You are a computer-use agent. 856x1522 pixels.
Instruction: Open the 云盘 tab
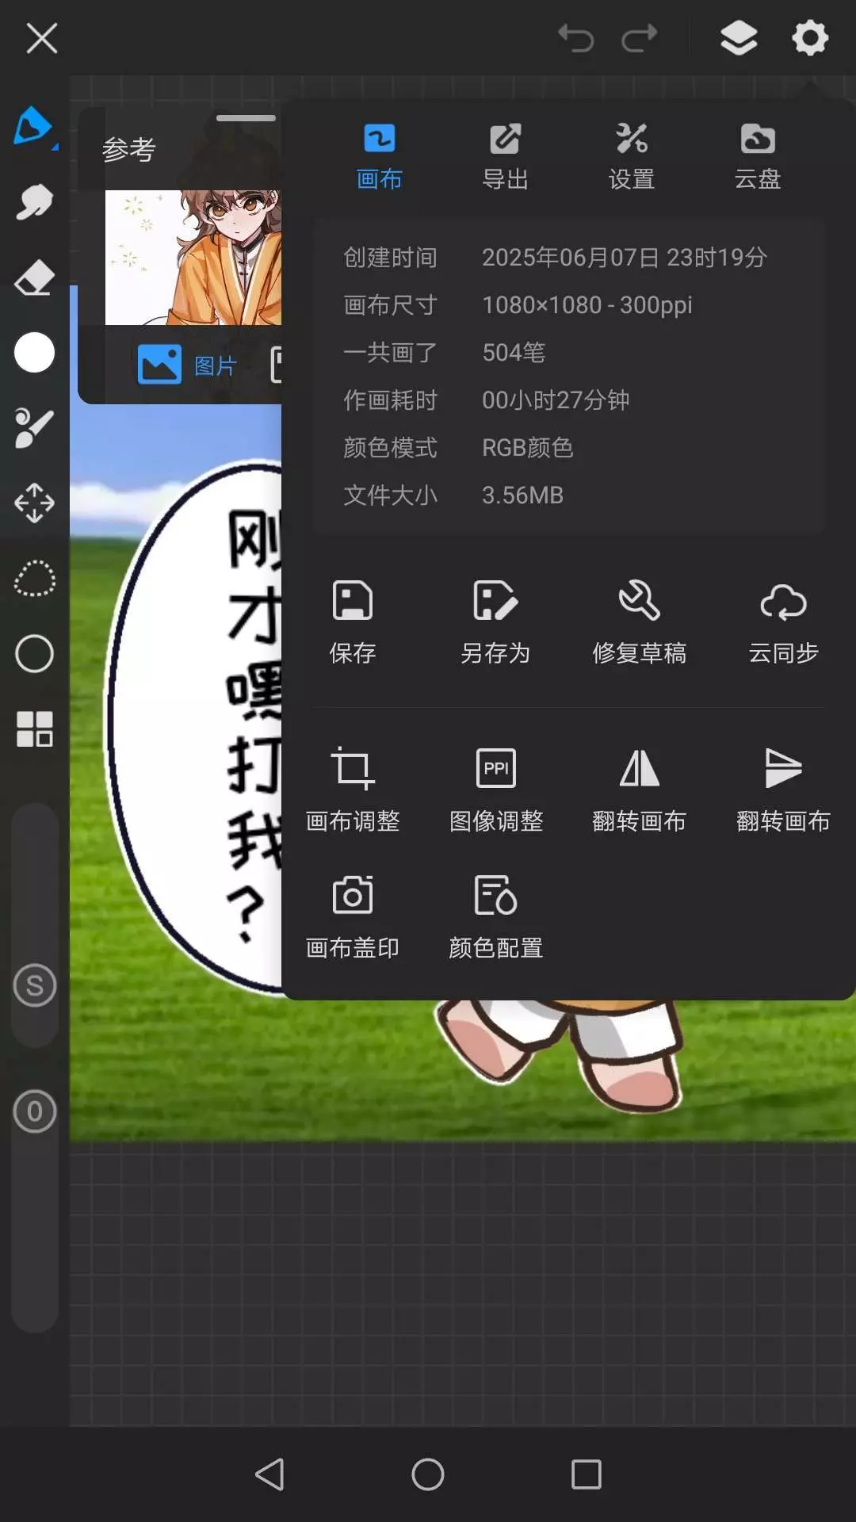pyautogui.click(x=758, y=156)
